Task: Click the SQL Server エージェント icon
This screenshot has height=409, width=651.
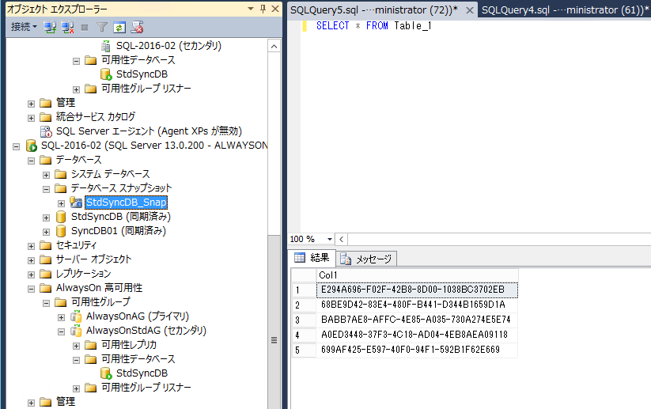Action: click(x=46, y=131)
